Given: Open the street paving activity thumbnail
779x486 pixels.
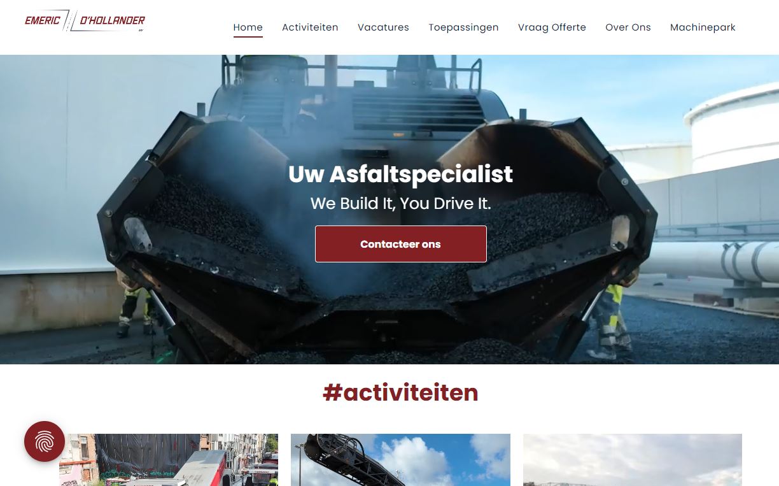Looking at the screenshot, I should (x=169, y=460).
